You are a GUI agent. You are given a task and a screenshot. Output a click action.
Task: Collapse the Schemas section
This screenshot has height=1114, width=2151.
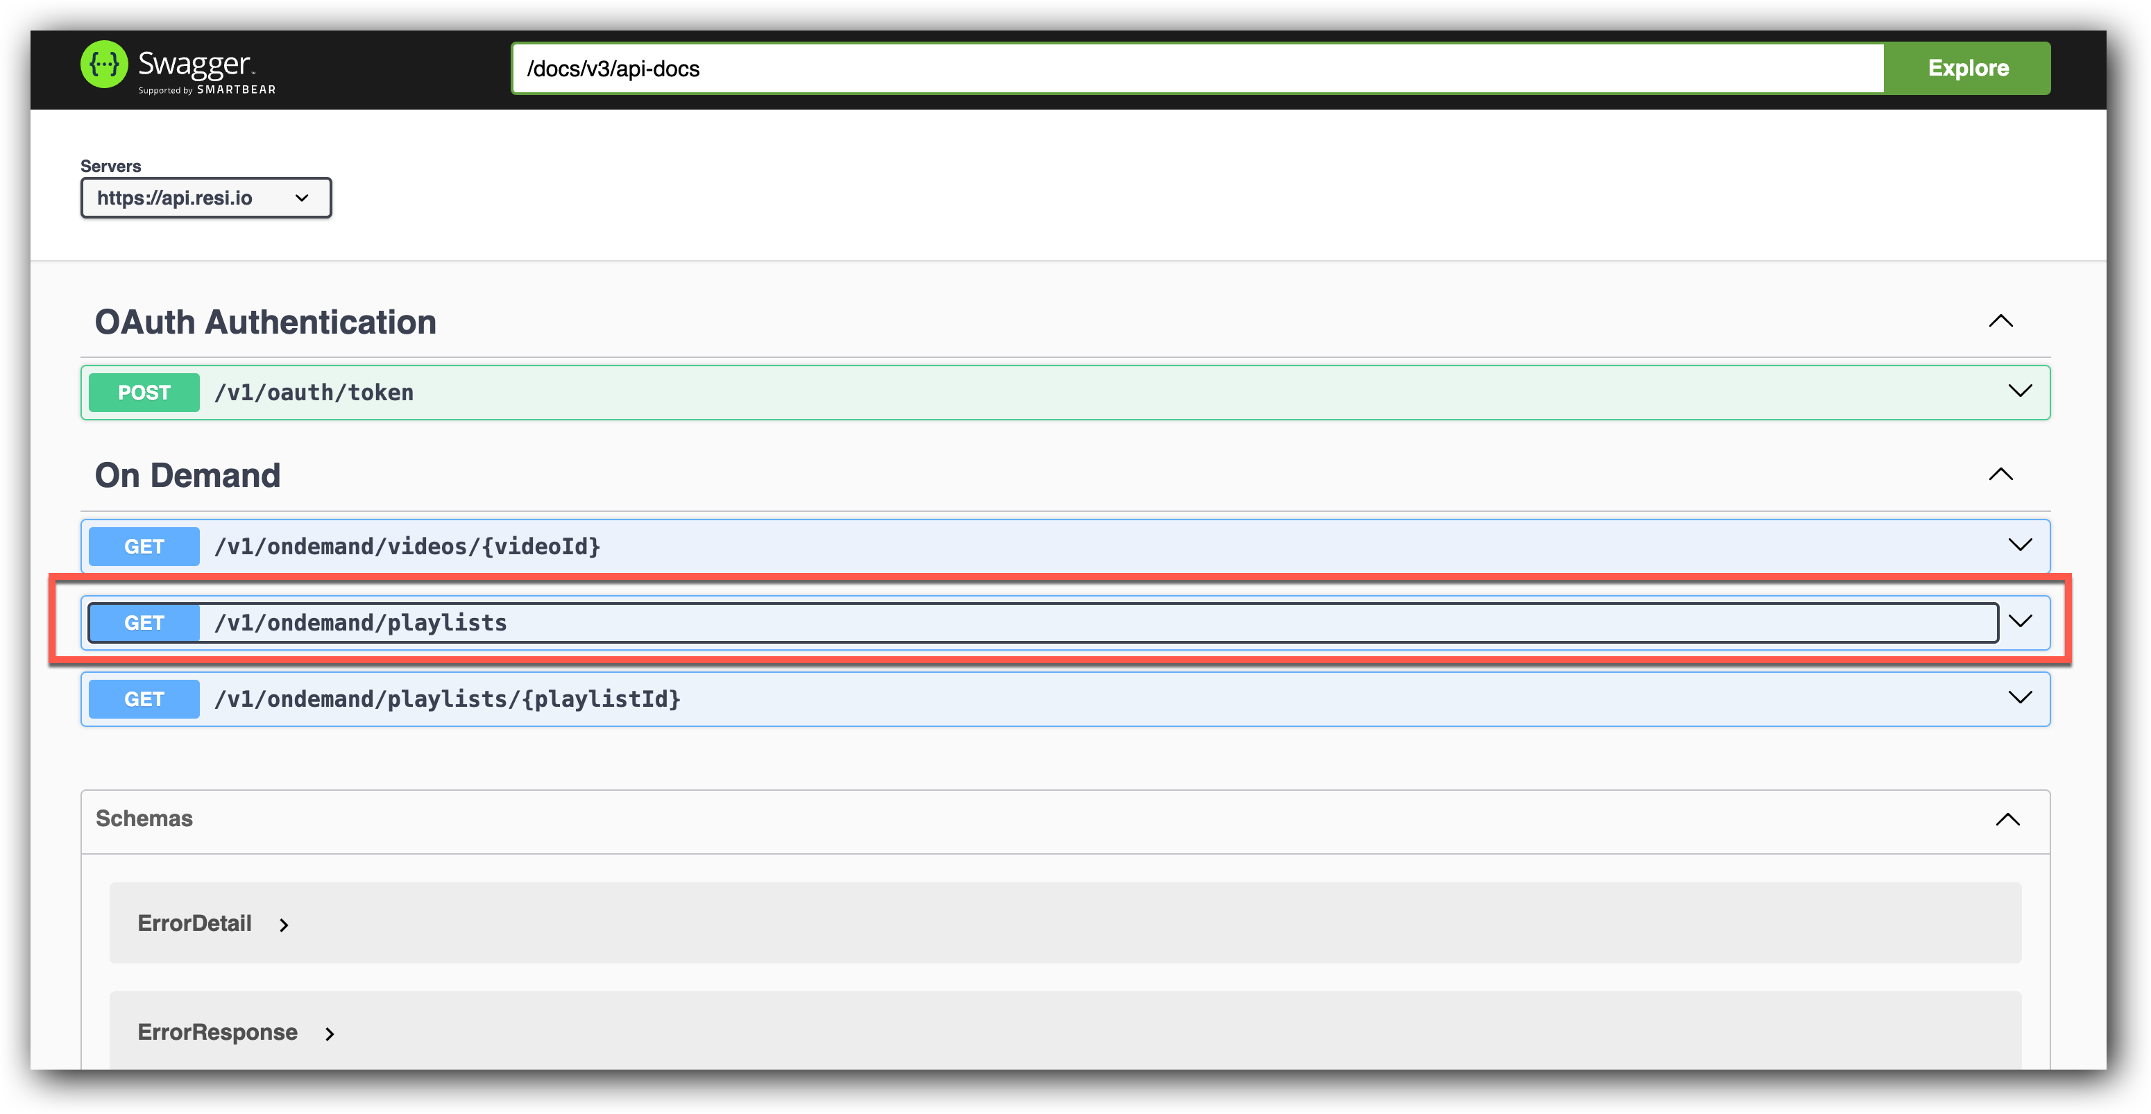pyautogui.click(x=2008, y=821)
